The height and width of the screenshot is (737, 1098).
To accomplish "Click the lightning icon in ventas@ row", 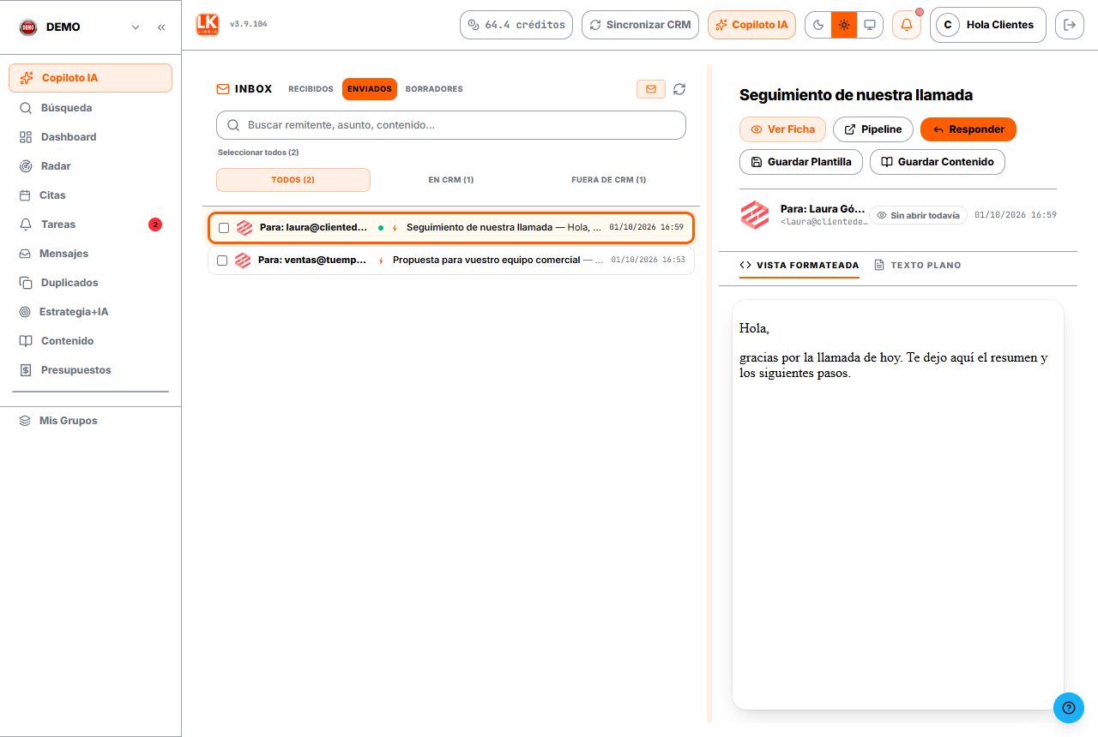I will click(381, 261).
